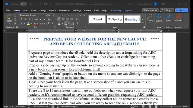193x108 pixels.
Task: Increase font size with Grow Font
Action: pyautogui.click(x=48, y=23)
